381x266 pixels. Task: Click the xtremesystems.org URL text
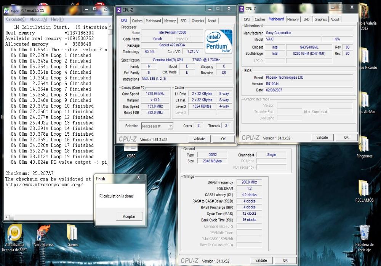(x=44, y=185)
